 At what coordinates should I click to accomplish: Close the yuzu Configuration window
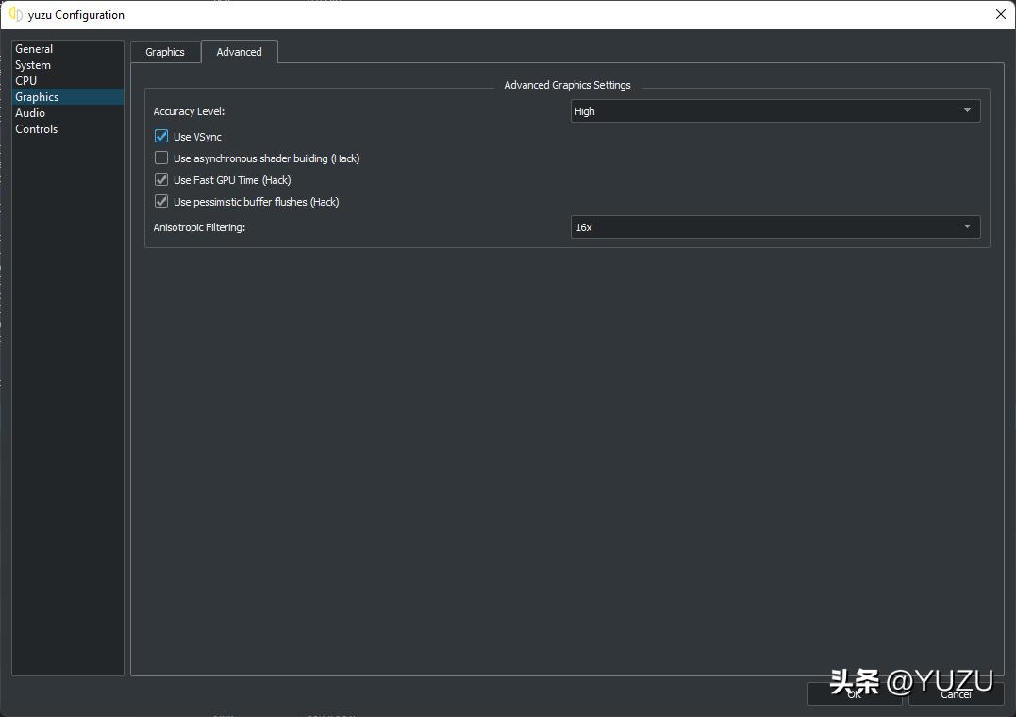[x=1000, y=14]
